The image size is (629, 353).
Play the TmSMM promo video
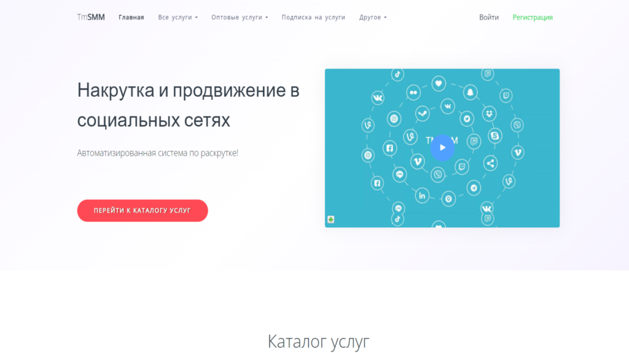coord(442,148)
